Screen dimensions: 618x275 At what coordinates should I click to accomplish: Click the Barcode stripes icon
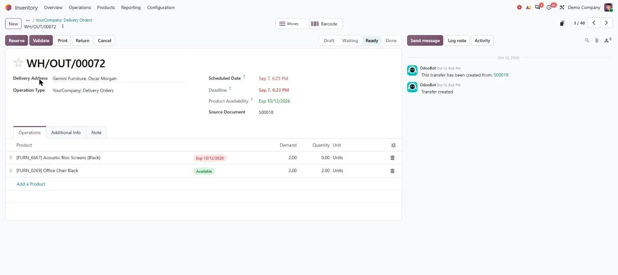(315, 24)
